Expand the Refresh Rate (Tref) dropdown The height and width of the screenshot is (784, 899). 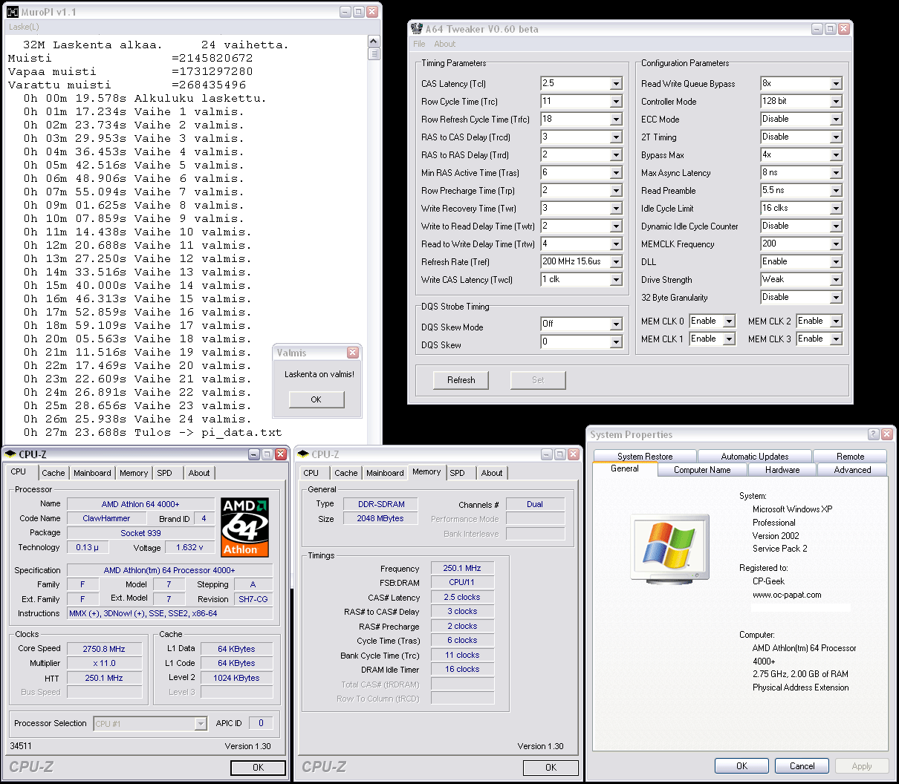(x=616, y=262)
